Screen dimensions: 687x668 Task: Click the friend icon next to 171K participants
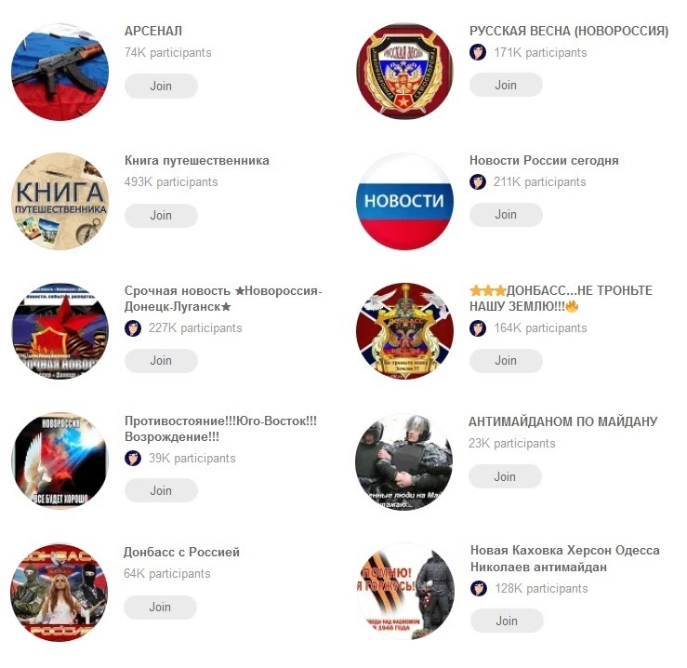click(478, 52)
